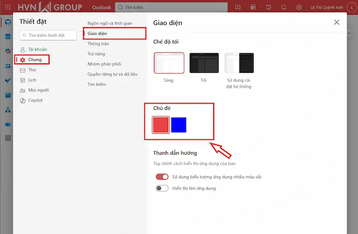The width and height of the screenshot is (358, 234).
Task: Open the More apps icon in left rail
Action: [8, 138]
